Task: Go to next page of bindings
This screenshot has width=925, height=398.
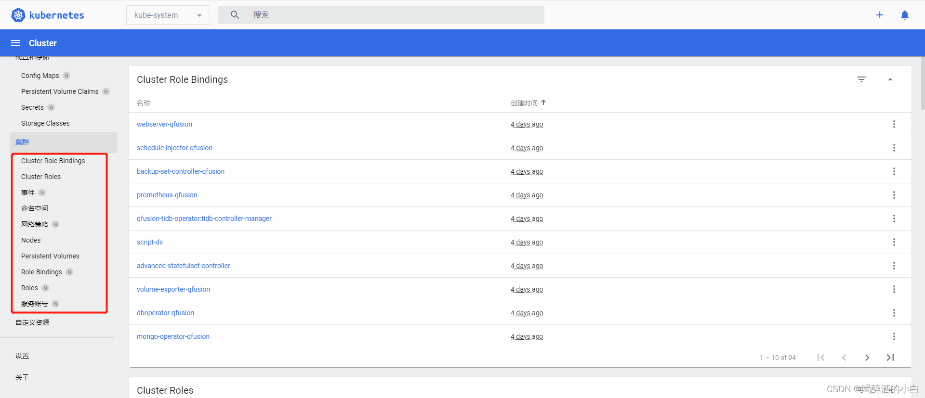Action: [867, 358]
